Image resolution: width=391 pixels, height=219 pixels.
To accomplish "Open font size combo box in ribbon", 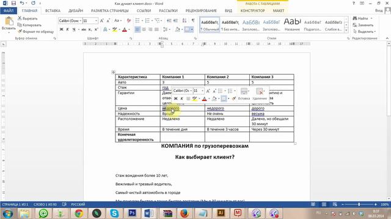I will (90, 21).
